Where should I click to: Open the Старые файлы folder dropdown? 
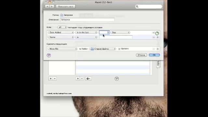point(103,49)
